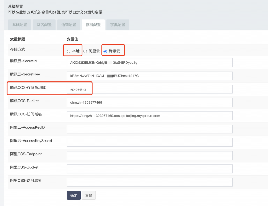Focus the 腾讯COS-访问域名 URL field
Viewport: 268px width, 206px height.
pyautogui.click(x=150, y=116)
